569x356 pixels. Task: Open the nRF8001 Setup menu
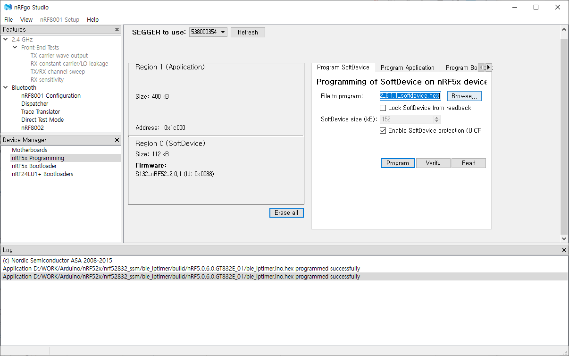(59, 19)
